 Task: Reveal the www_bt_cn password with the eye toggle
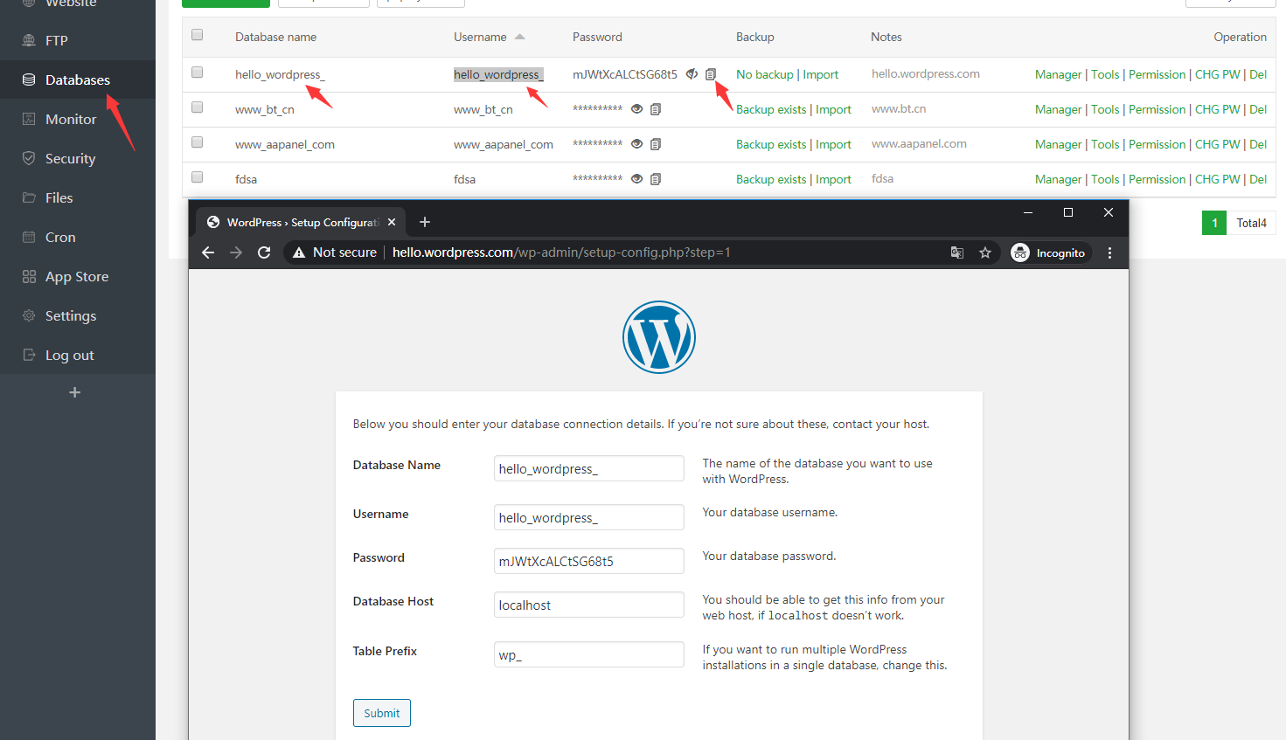(636, 108)
